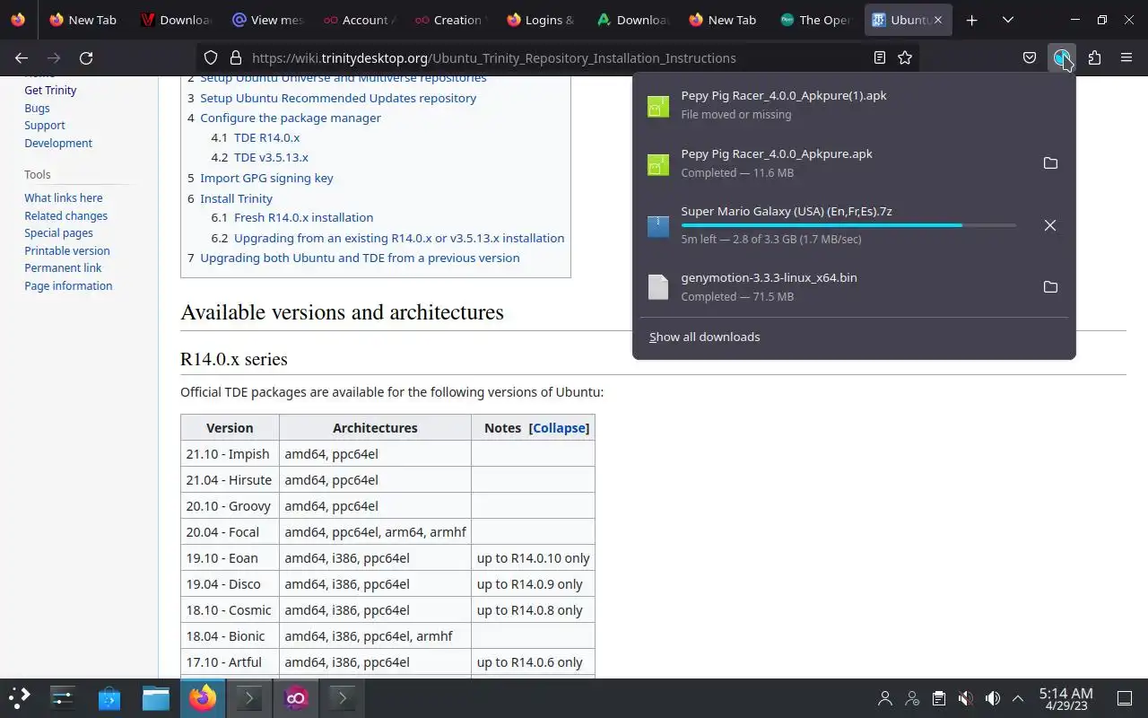The height and width of the screenshot is (718, 1148).
Task: Click the Super Mario Galaxy download progress bar
Action: pyautogui.click(x=848, y=225)
